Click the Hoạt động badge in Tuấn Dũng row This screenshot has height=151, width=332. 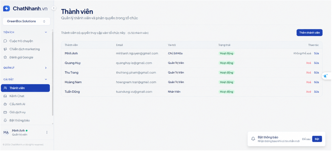tap(227, 92)
